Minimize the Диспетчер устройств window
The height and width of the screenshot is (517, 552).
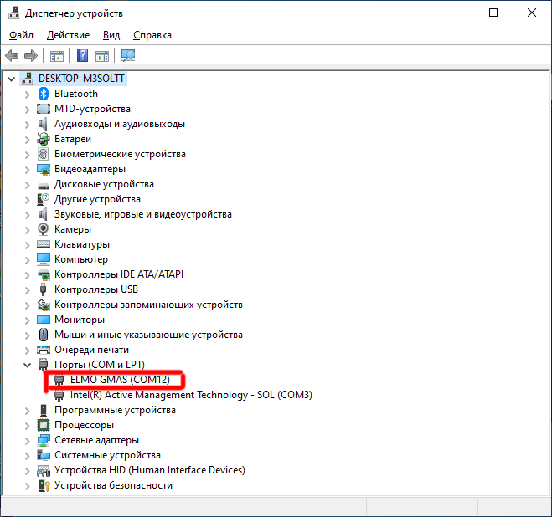(456, 13)
